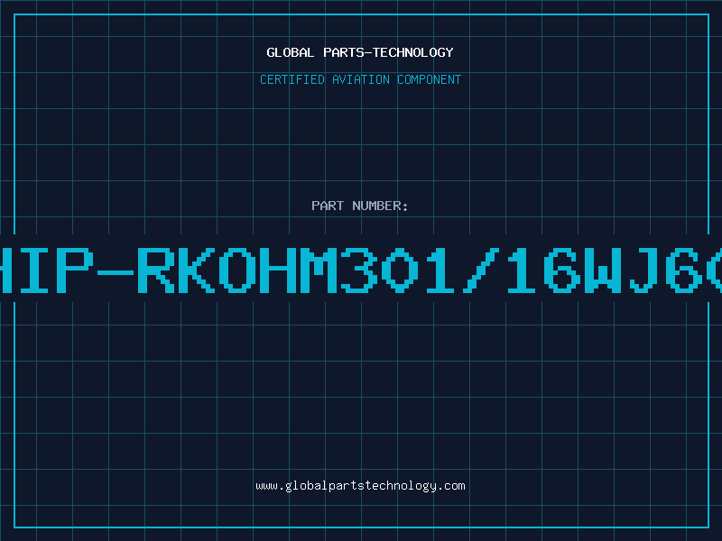Open the www.globalpartstechnology.com link

pos(360,486)
